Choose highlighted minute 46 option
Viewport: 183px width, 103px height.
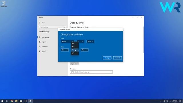(x=75, y=50)
